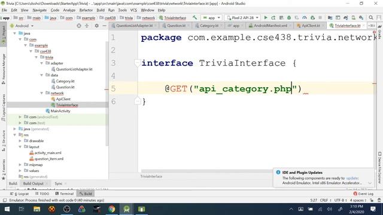This screenshot has height=215, width=383.
Task: Click the Make Project hammer icon
Action: pos(194,17)
